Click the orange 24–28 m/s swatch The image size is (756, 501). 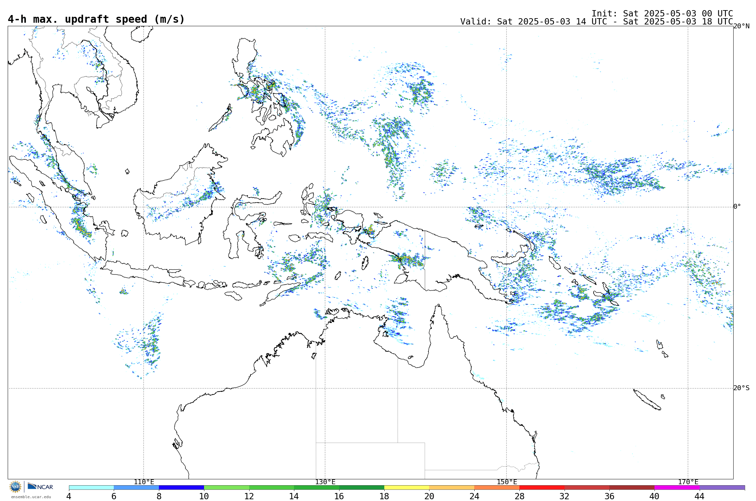(x=497, y=487)
